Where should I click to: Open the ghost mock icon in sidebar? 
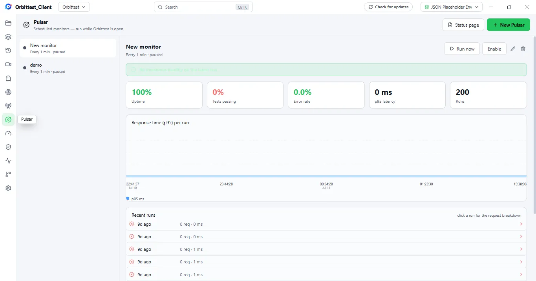(x=8, y=78)
